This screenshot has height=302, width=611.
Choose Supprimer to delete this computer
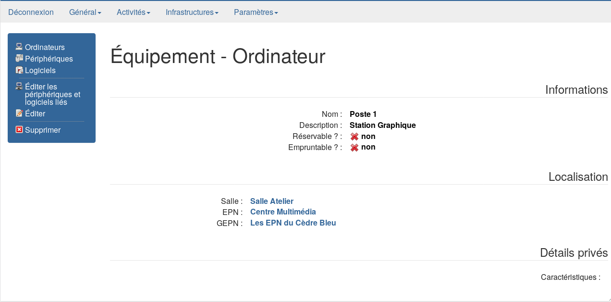point(43,130)
